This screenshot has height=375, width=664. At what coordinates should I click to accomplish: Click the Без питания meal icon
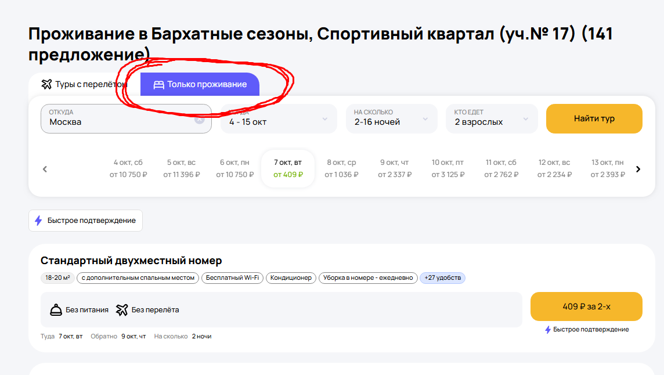tap(56, 310)
